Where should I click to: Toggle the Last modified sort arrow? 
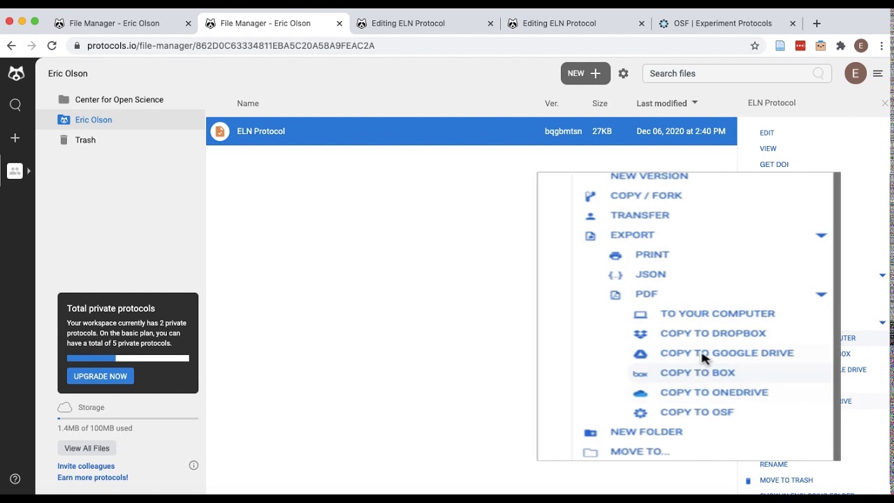coord(694,103)
